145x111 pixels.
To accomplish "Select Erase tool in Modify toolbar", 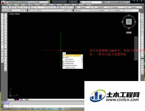I will (x=142, y=14).
